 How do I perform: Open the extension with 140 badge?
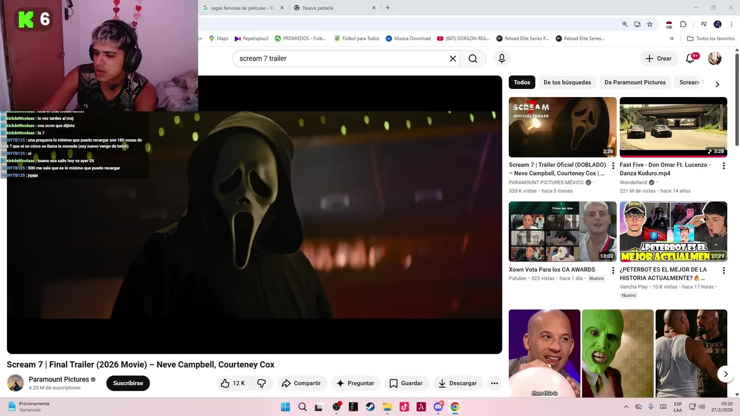pyautogui.click(x=669, y=24)
